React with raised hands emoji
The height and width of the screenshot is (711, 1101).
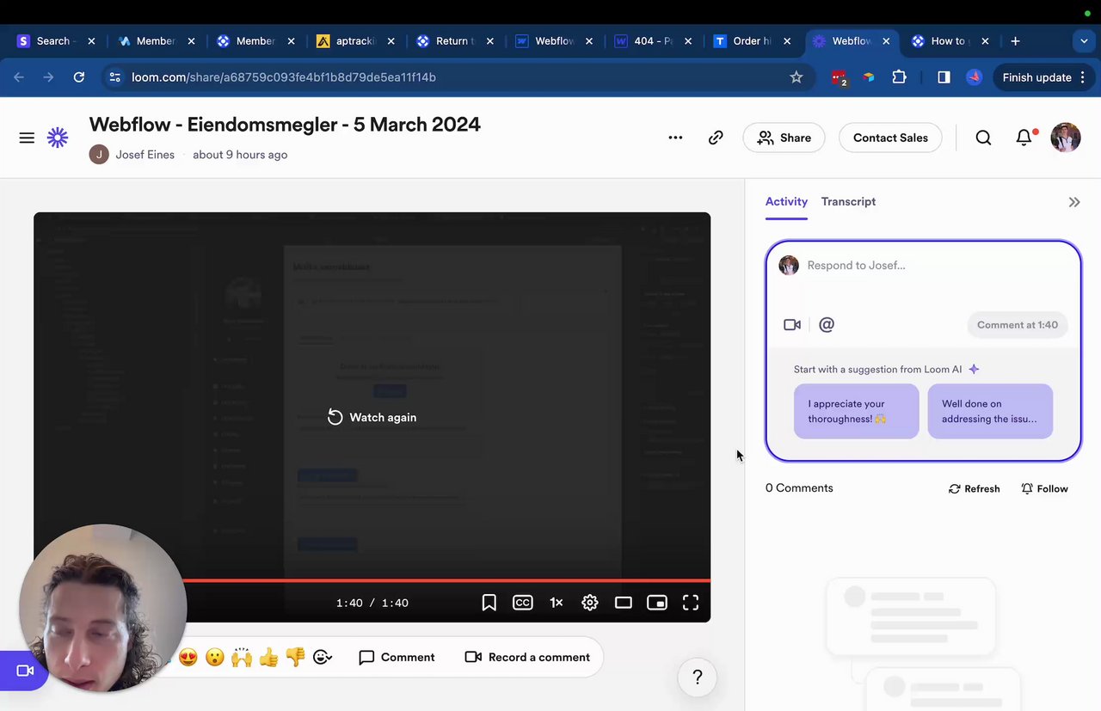tap(242, 658)
